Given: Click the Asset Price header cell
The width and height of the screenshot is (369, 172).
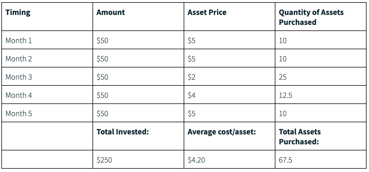Looking at the screenshot, I should point(207,12).
